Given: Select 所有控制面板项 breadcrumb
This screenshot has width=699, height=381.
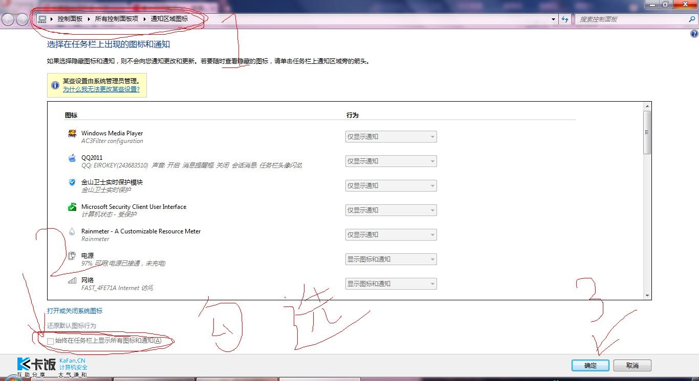Looking at the screenshot, I should pyautogui.click(x=117, y=19).
